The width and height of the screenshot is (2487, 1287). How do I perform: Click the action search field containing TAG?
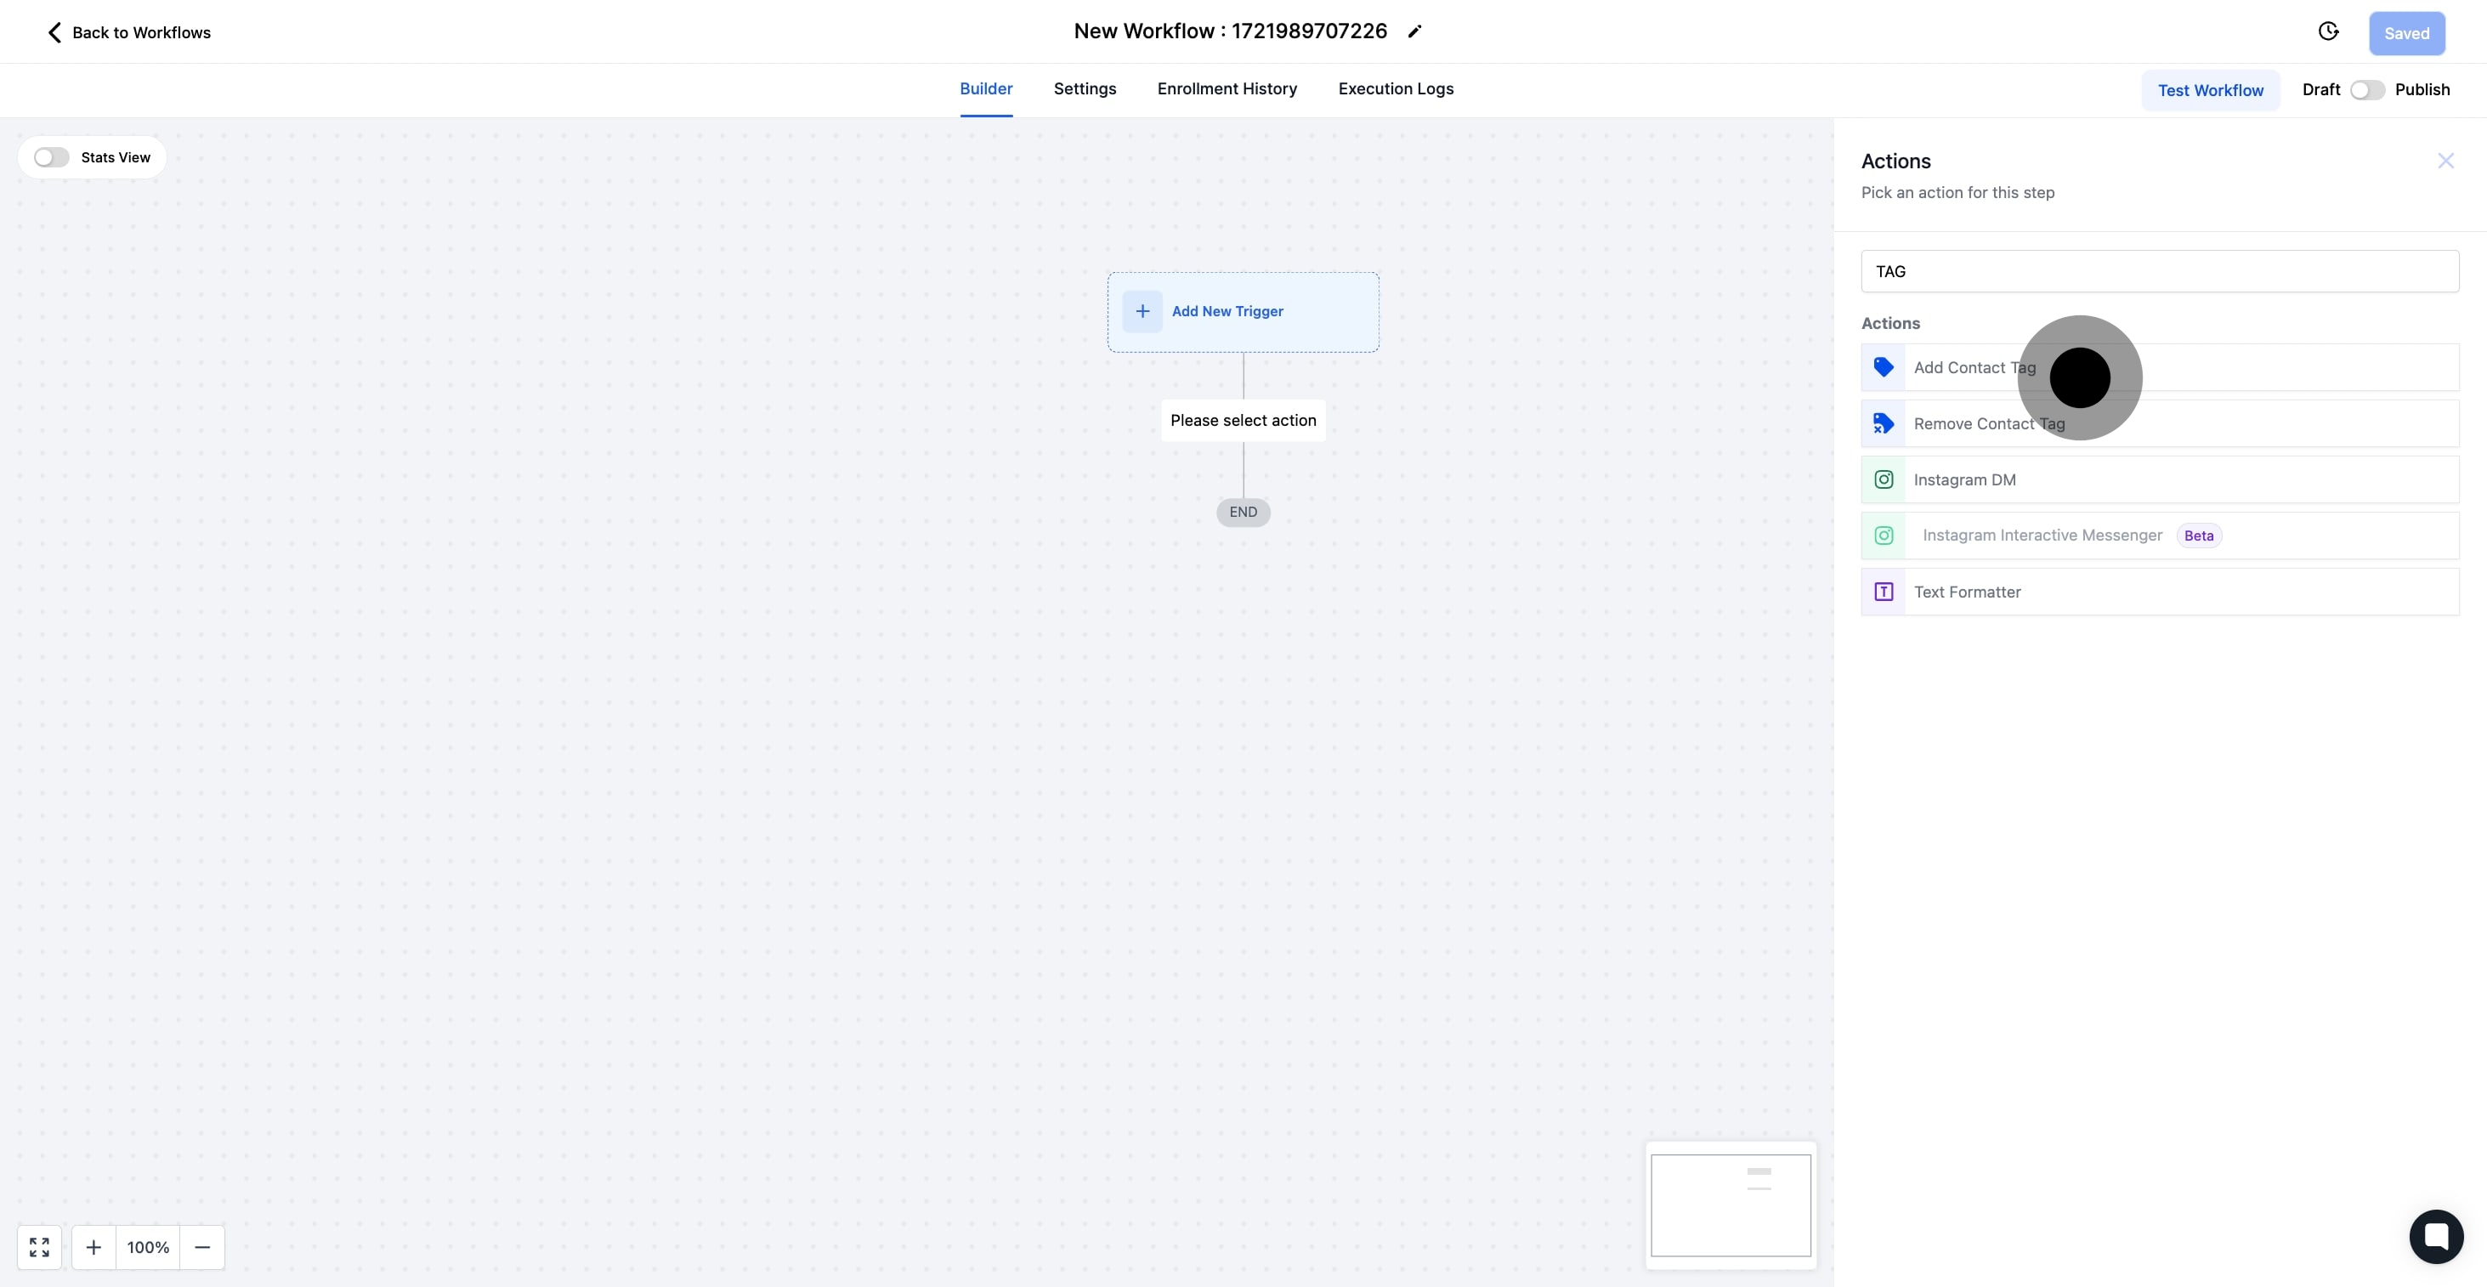pos(2160,271)
